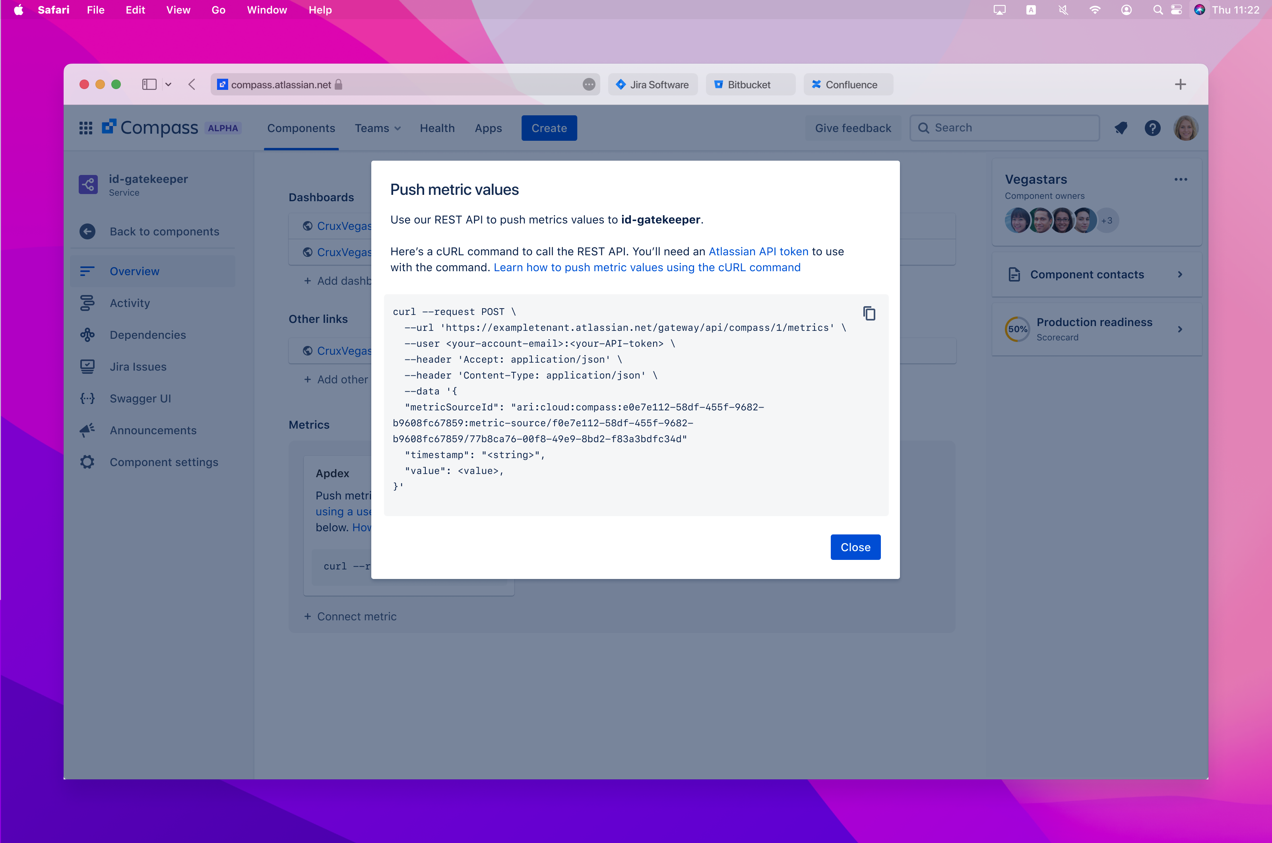Toggle the Safari sidebar icon
This screenshot has height=843, width=1272.
[x=149, y=84]
